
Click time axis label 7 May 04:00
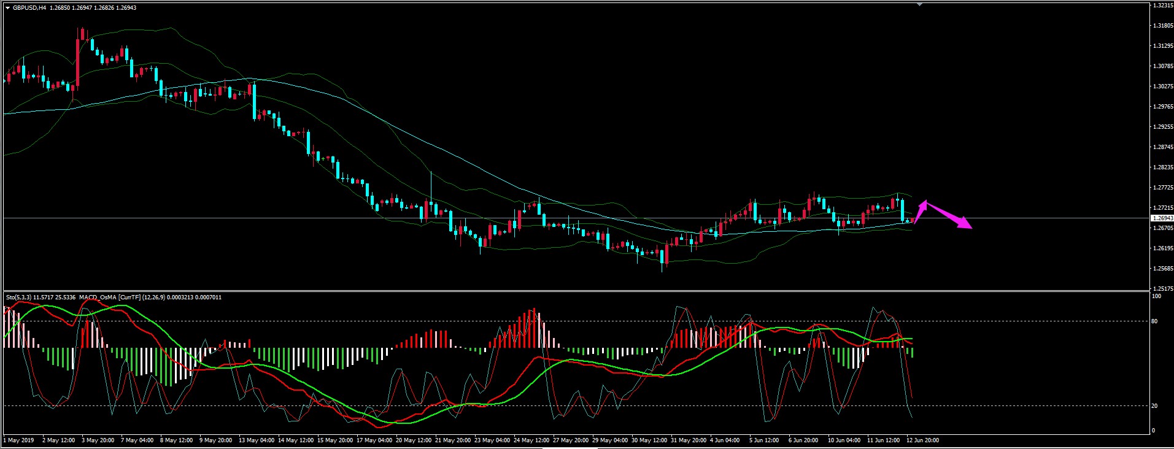coord(137,440)
